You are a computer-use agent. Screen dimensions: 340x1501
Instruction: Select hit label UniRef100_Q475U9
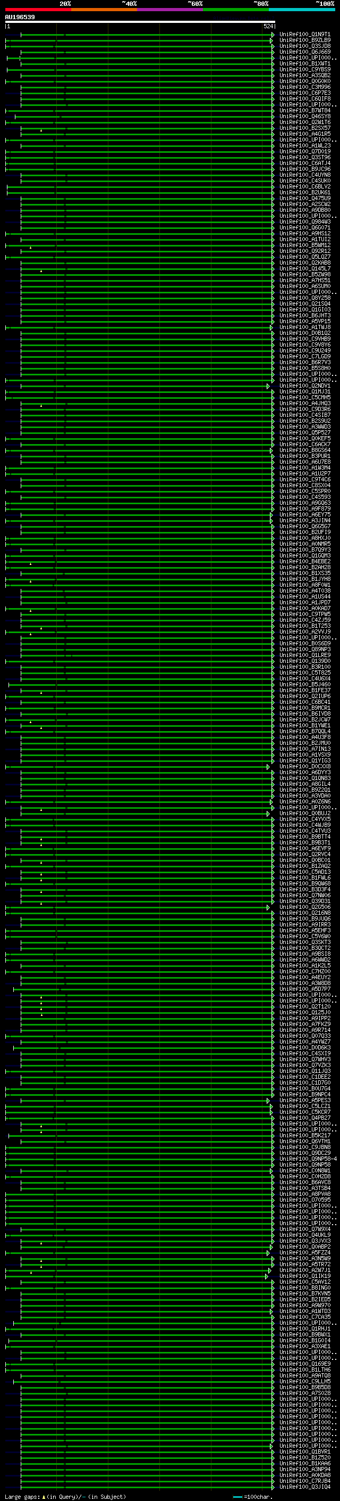pyautogui.click(x=305, y=198)
